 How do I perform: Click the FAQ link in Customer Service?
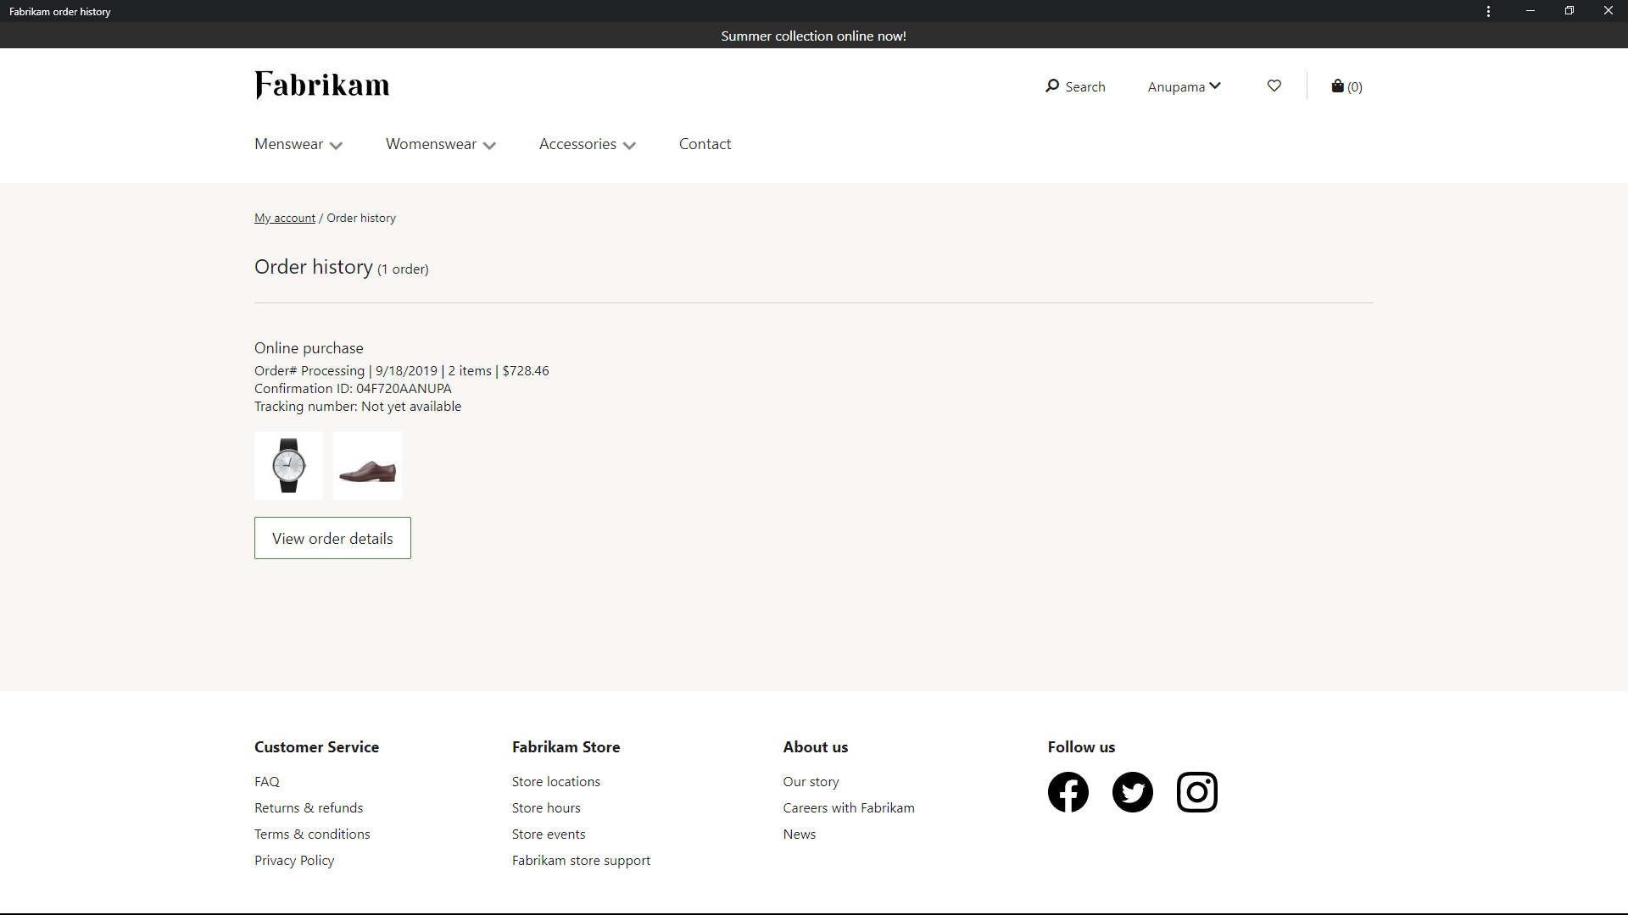[265, 781]
